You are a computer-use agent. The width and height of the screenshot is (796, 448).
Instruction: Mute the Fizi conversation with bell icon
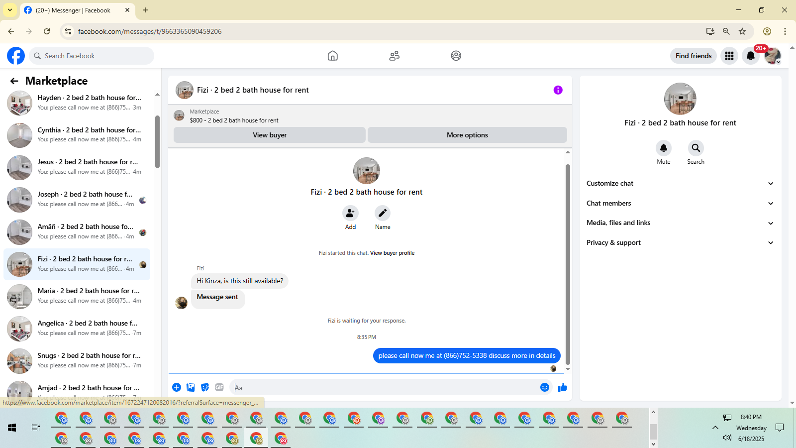664,148
